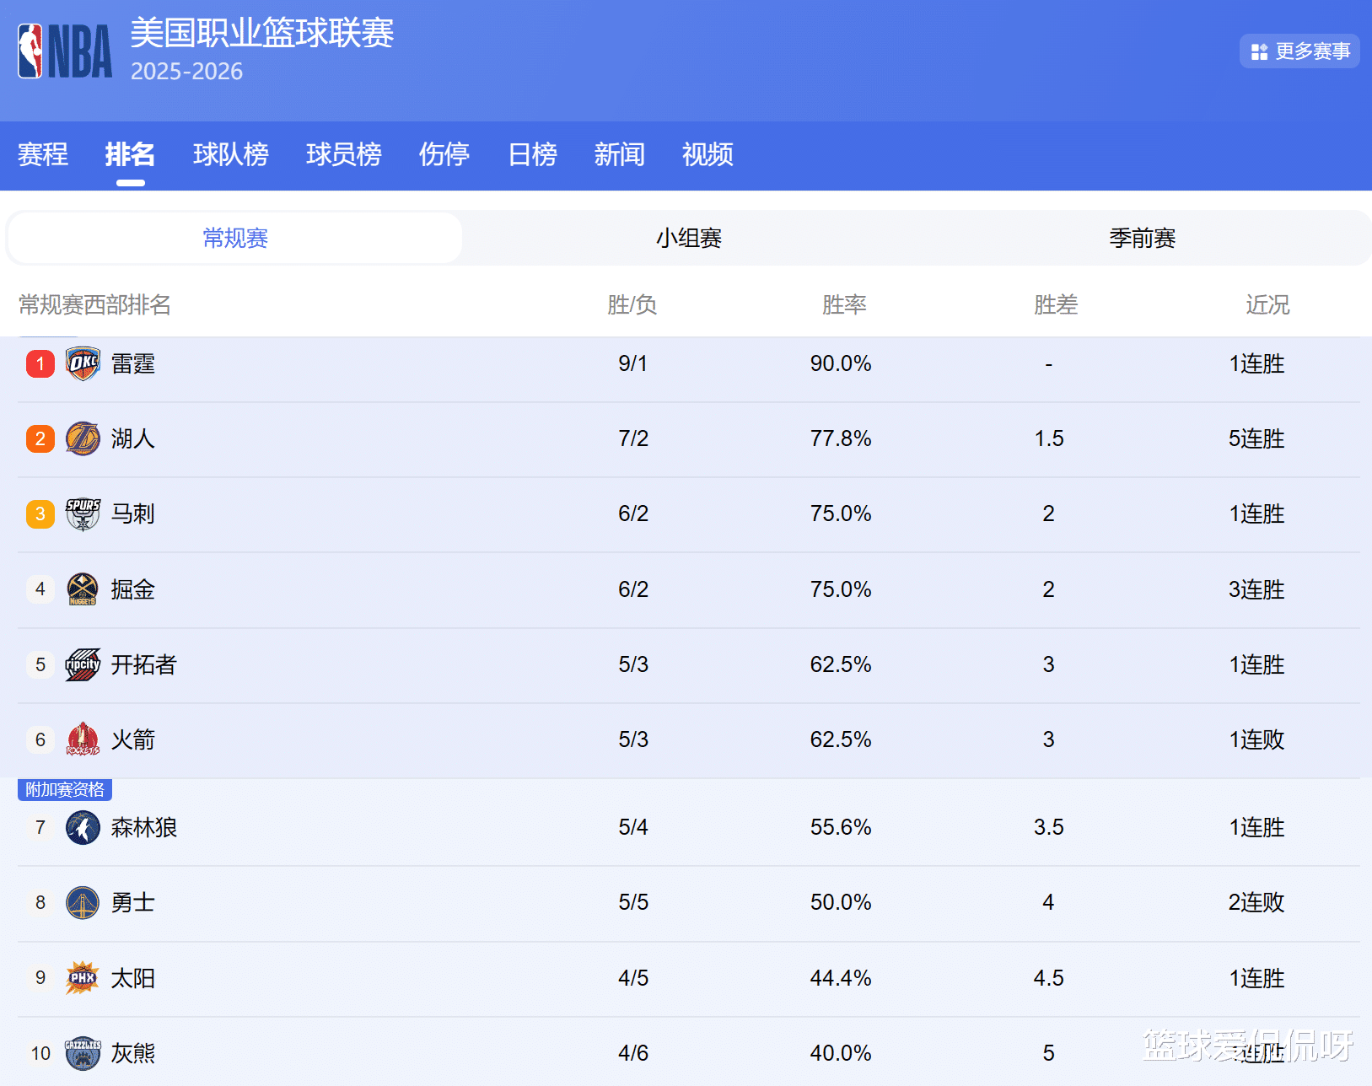Open the Timberwolves (森林狼) team logo

(83, 828)
